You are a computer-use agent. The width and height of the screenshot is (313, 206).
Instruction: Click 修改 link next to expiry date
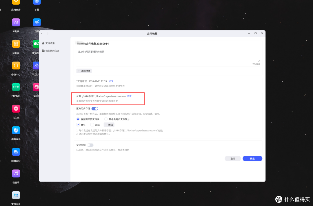(111, 81)
